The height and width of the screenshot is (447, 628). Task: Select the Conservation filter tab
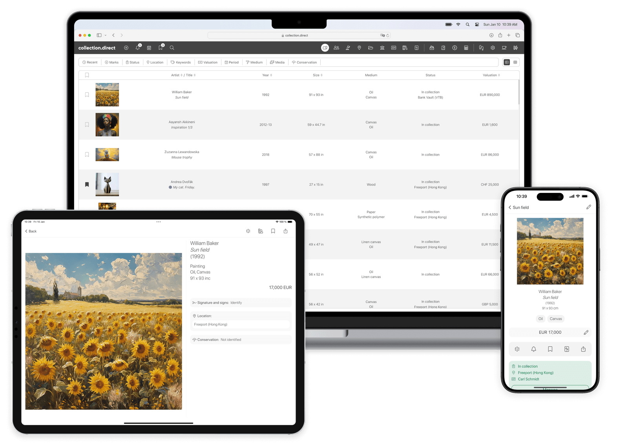(x=304, y=62)
